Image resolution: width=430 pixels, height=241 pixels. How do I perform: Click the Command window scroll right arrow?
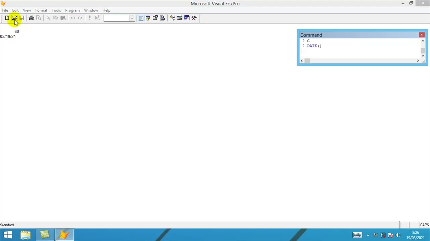point(418,61)
